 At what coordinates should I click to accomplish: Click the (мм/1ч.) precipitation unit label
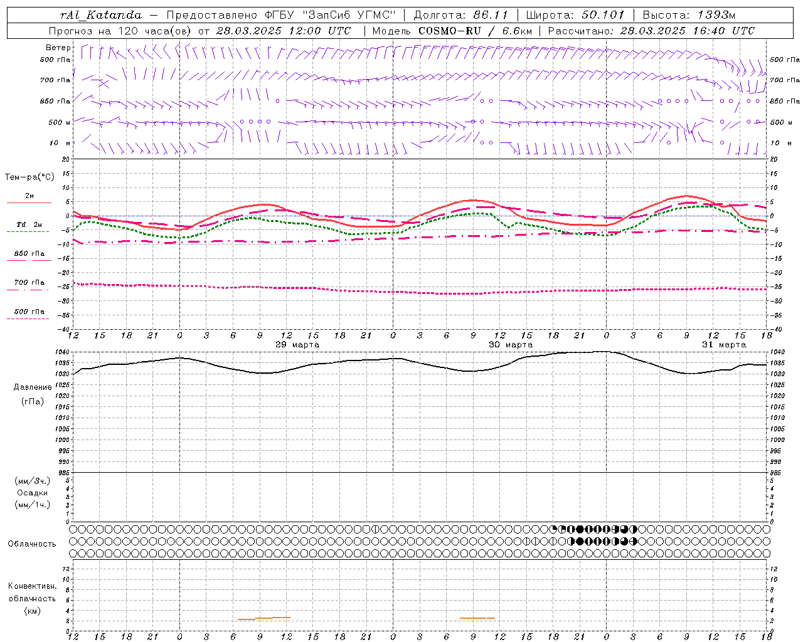coord(33,505)
